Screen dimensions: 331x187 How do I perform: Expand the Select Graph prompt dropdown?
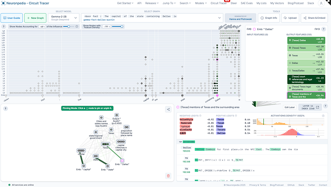coord(152,18)
